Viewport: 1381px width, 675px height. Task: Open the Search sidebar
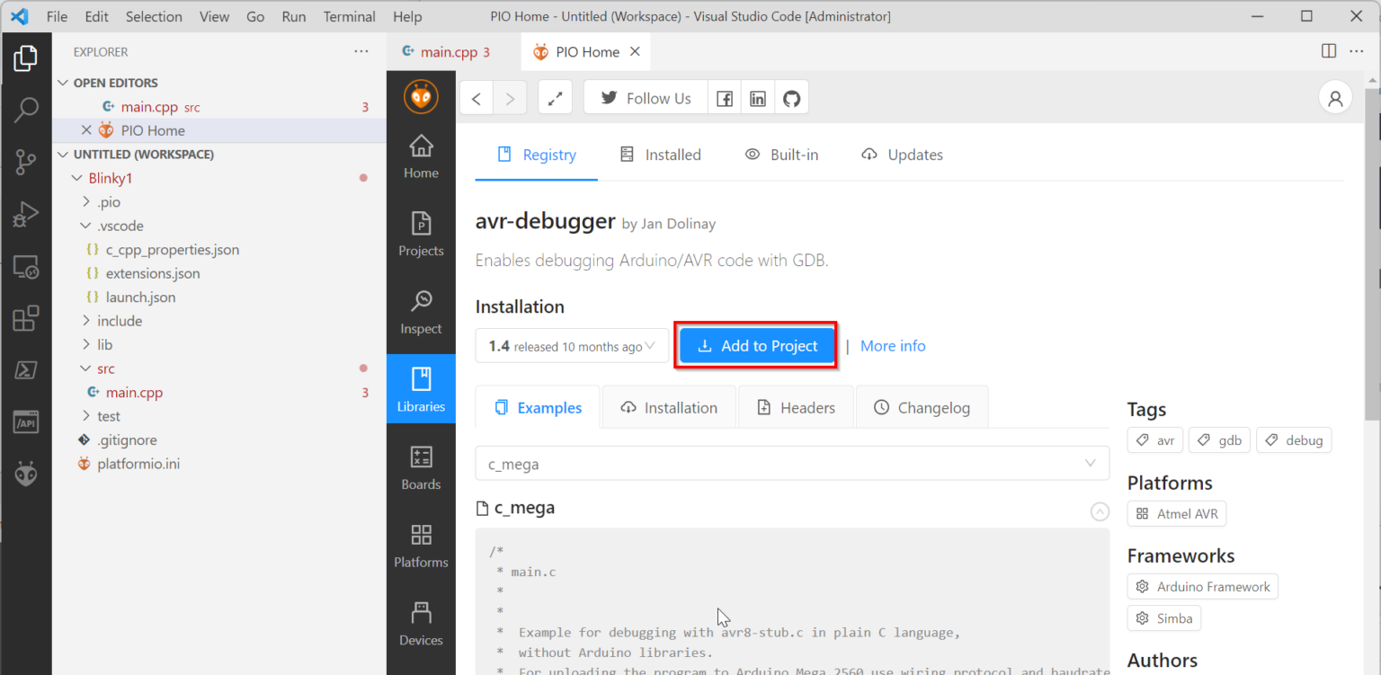(26, 110)
